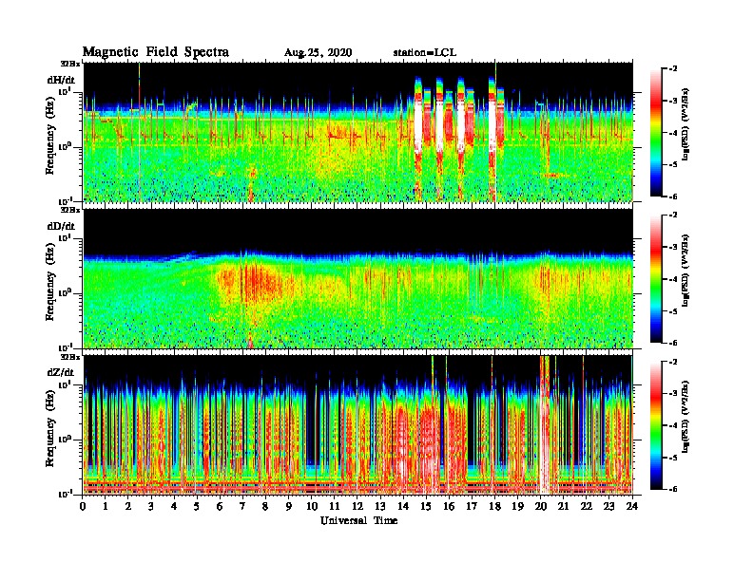753x581 pixels.
Task: Click the hour "17" tick label
Action: [x=472, y=506]
